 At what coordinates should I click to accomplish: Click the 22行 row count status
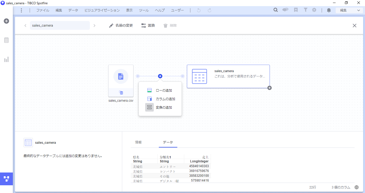(313, 187)
